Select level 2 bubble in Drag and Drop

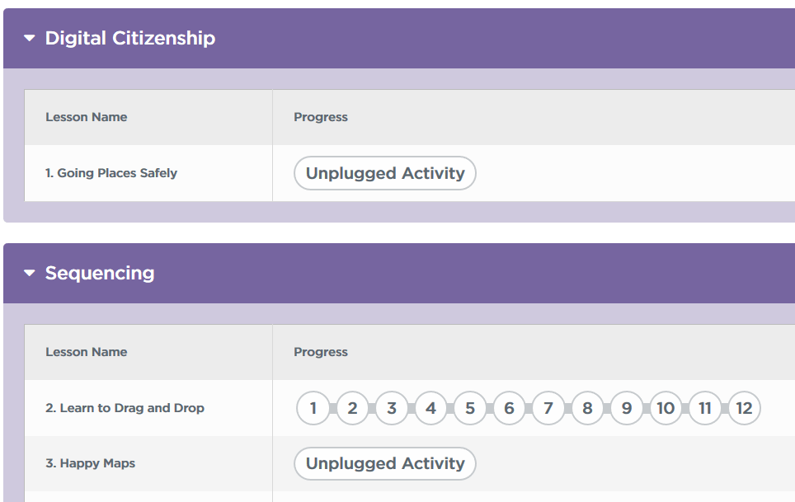352,408
